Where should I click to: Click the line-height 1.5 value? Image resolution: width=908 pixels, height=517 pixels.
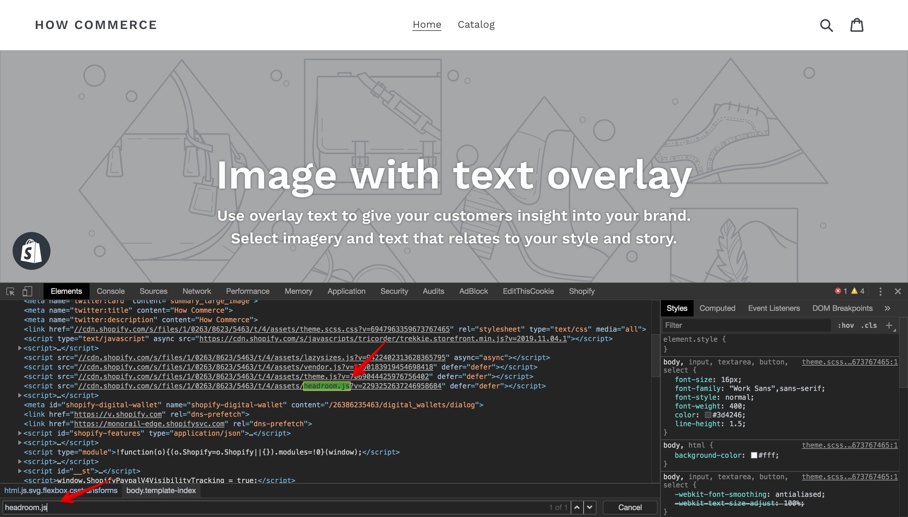point(736,424)
